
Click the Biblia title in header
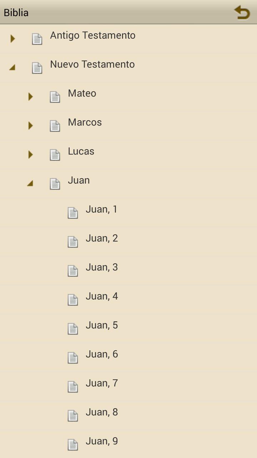pyautogui.click(x=16, y=13)
